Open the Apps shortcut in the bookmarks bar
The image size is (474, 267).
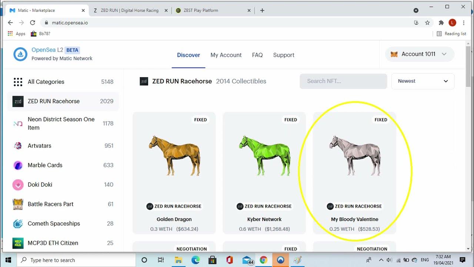(16, 33)
